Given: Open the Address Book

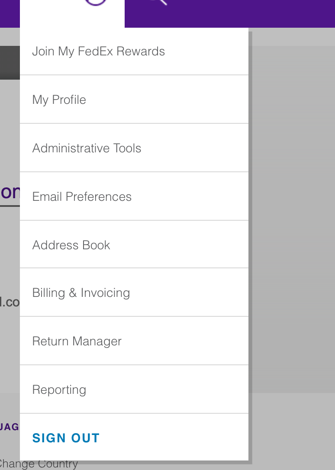Looking at the screenshot, I should point(71,245).
